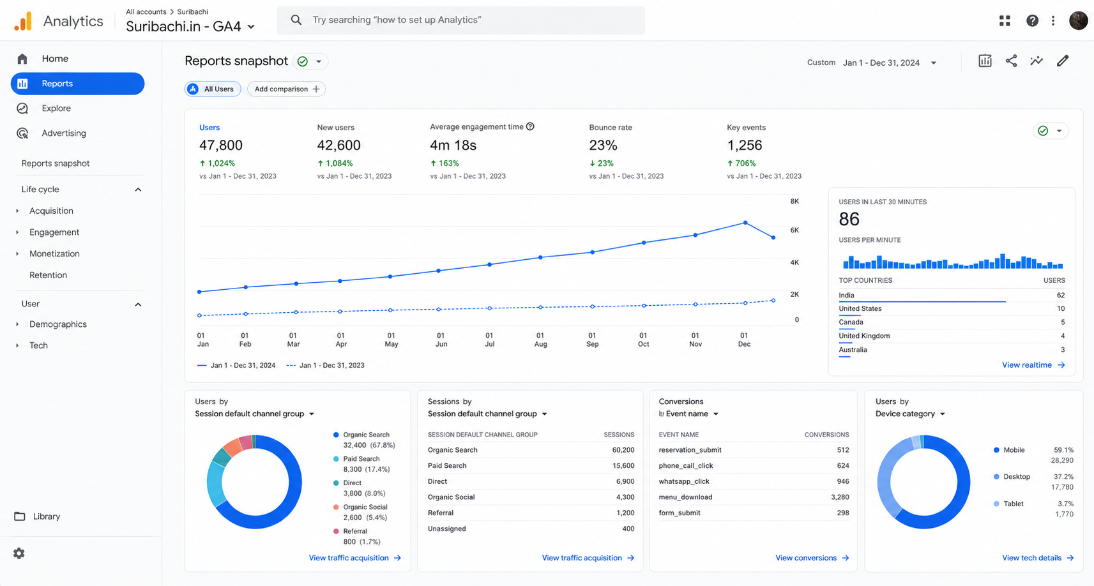Click the Advertising sidebar icon

[x=22, y=133]
